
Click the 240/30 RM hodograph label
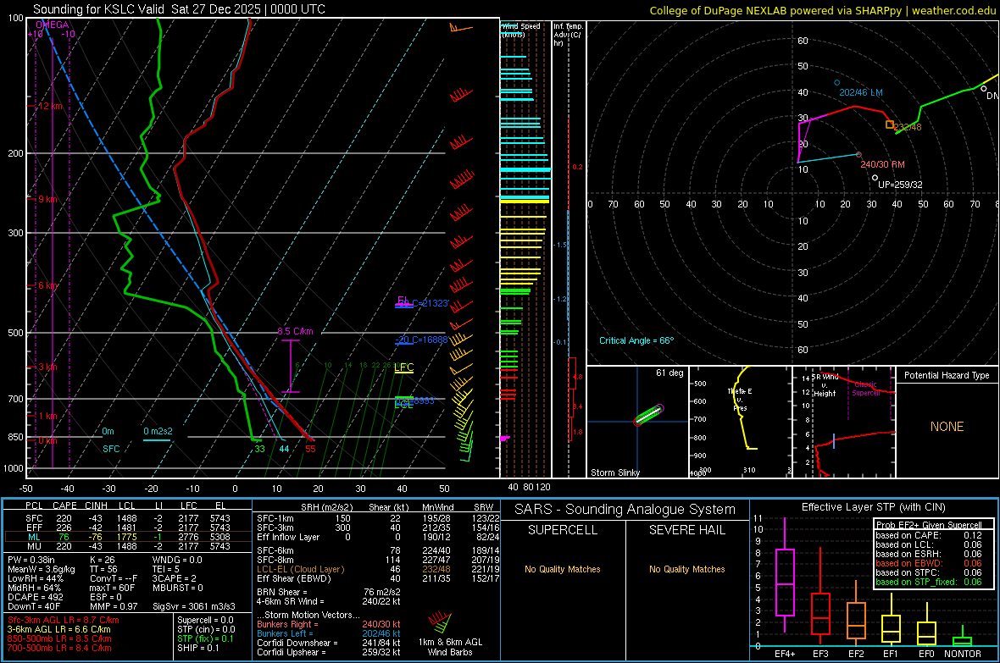[x=883, y=164]
